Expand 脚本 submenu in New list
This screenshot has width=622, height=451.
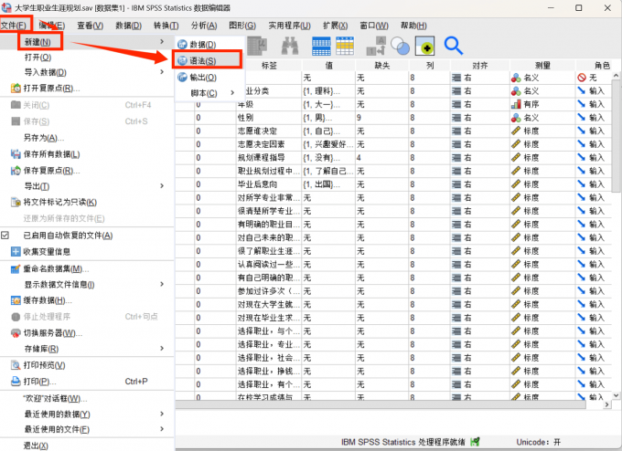point(205,93)
